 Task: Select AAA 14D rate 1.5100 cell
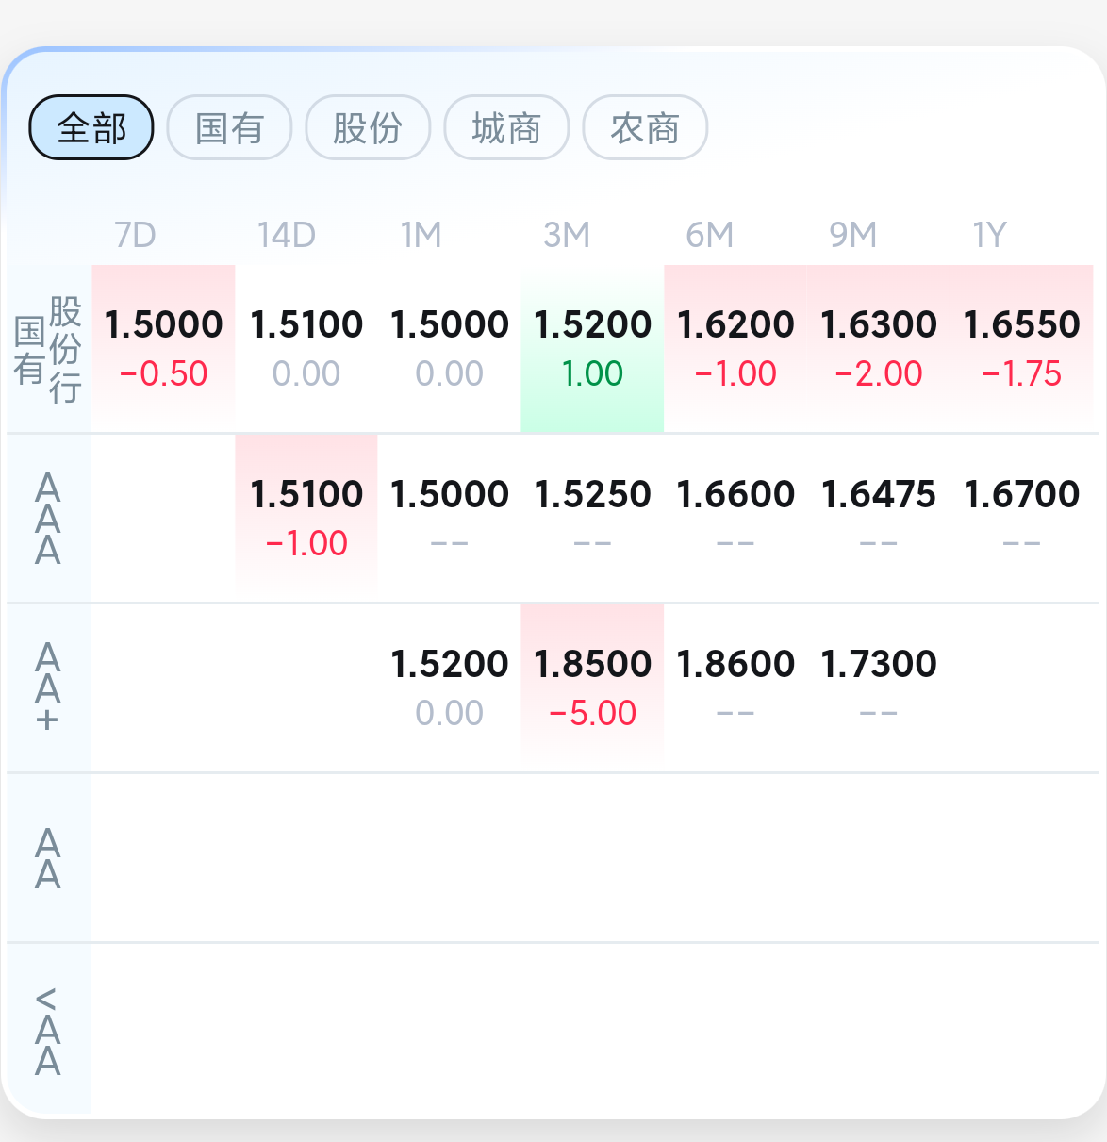306,518
